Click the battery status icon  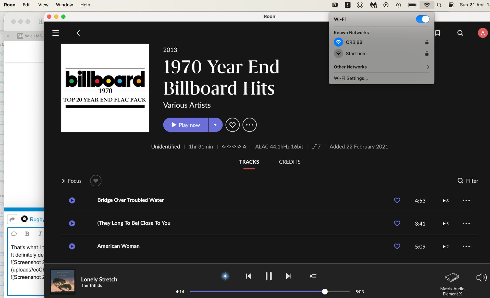click(x=412, y=5)
